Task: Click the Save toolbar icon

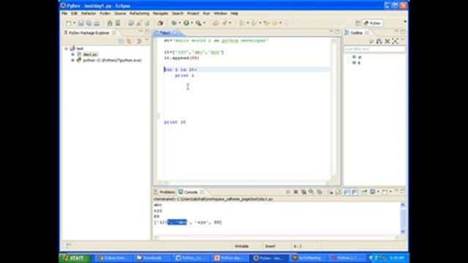Action: click(81, 23)
